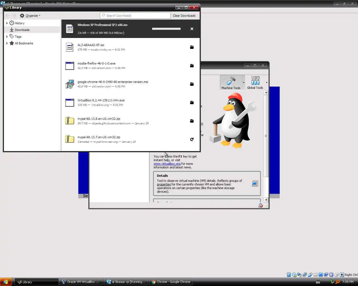Image resolution: width=358 pixels, height=286 pixels.
Task: Click the exe icon for mozilla-firefox-46-0-1-0.exe
Action: click(70, 66)
